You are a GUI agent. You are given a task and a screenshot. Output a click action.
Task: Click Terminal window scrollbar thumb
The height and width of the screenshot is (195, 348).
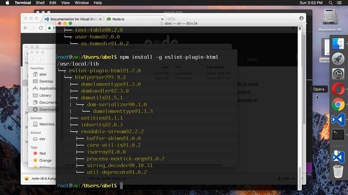[x=300, y=178]
